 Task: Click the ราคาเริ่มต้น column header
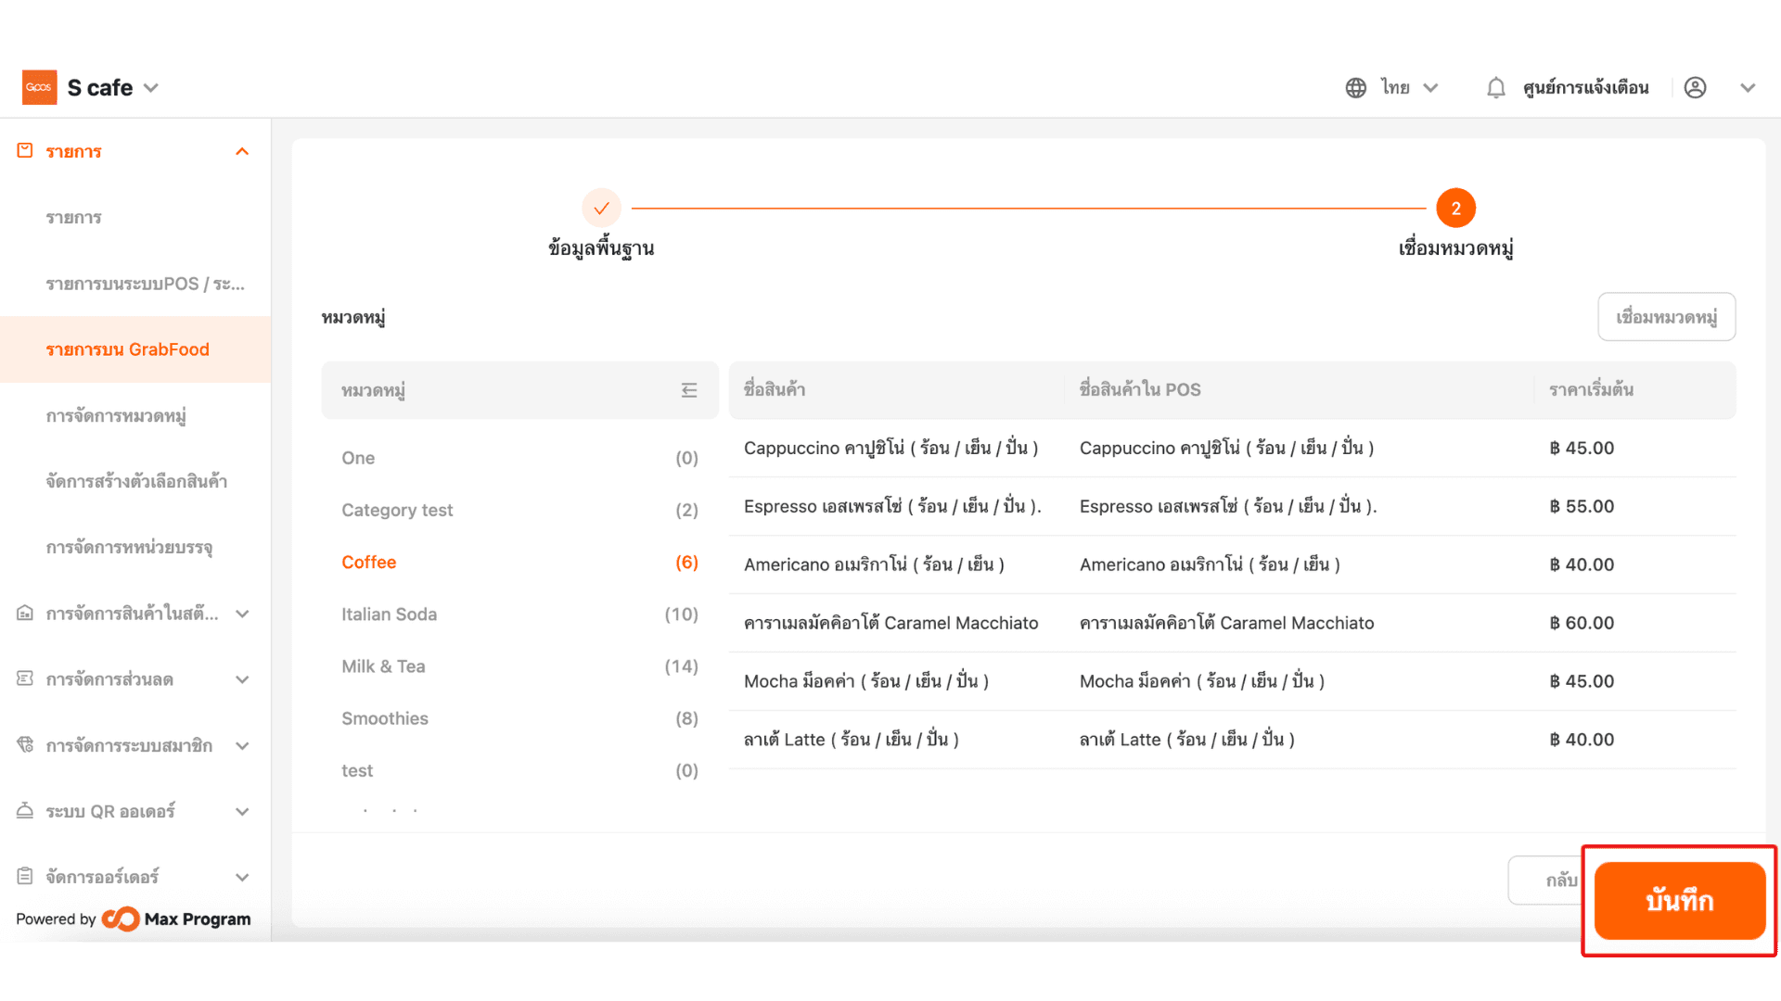tap(1592, 390)
